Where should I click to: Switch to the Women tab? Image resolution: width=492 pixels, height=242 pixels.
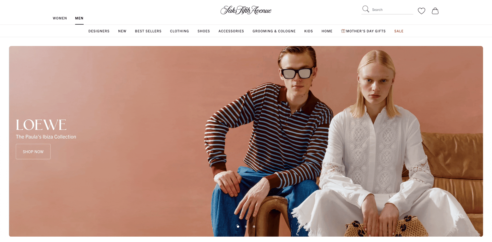point(60,18)
